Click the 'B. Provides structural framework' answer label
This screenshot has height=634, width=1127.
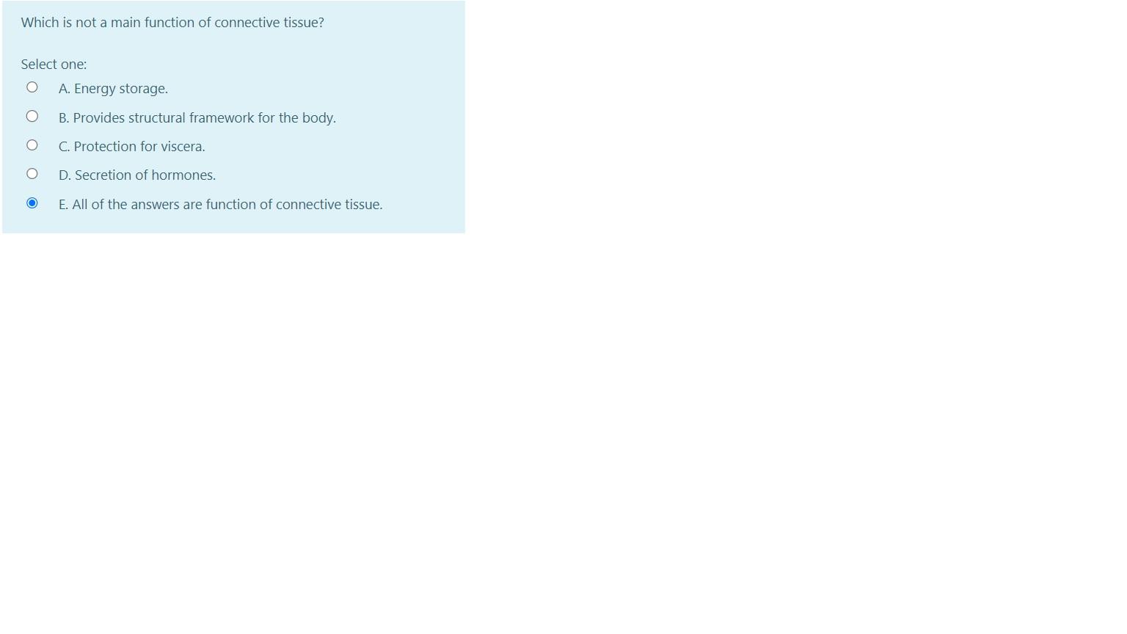click(x=197, y=118)
